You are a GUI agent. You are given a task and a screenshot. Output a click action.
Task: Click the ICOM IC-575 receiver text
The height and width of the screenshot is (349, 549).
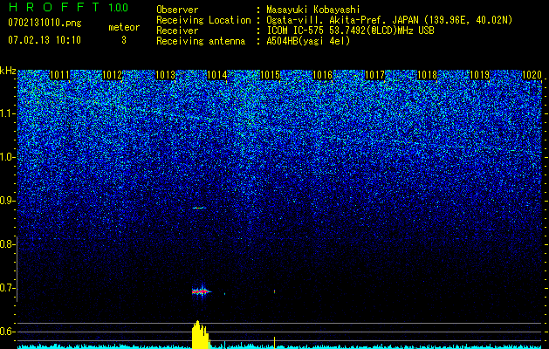click(x=350, y=31)
